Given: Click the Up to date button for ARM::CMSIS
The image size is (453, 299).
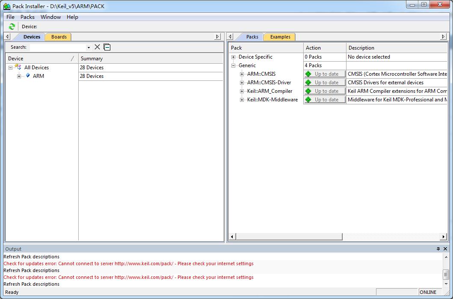Looking at the screenshot, I should click(325, 74).
